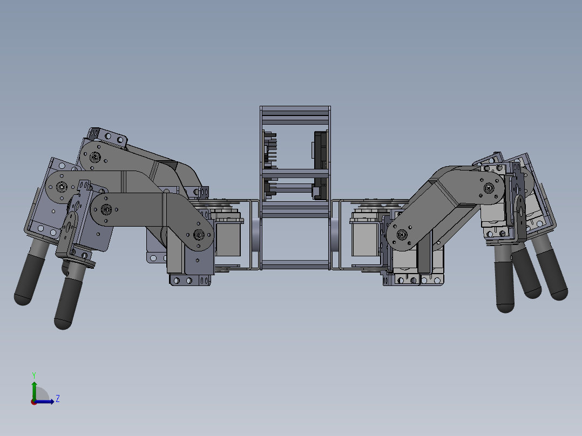Select the lowest black rubber foot on left
Image resolution: width=582 pixels, height=436 pixels.
click(x=67, y=304)
